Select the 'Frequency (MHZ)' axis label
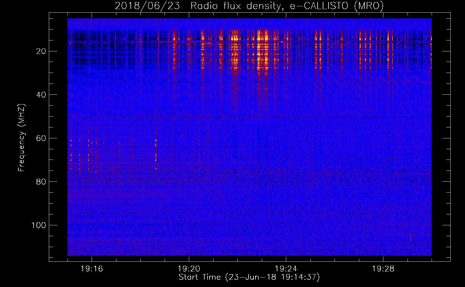Image resolution: width=465 pixels, height=287 pixels. (22, 138)
